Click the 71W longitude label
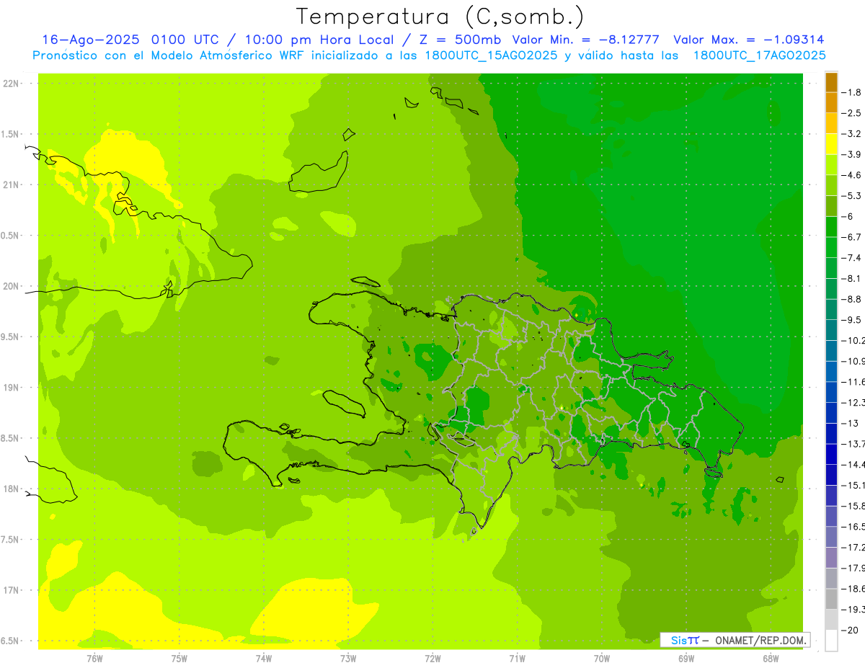The image size is (865, 668). click(x=517, y=658)
